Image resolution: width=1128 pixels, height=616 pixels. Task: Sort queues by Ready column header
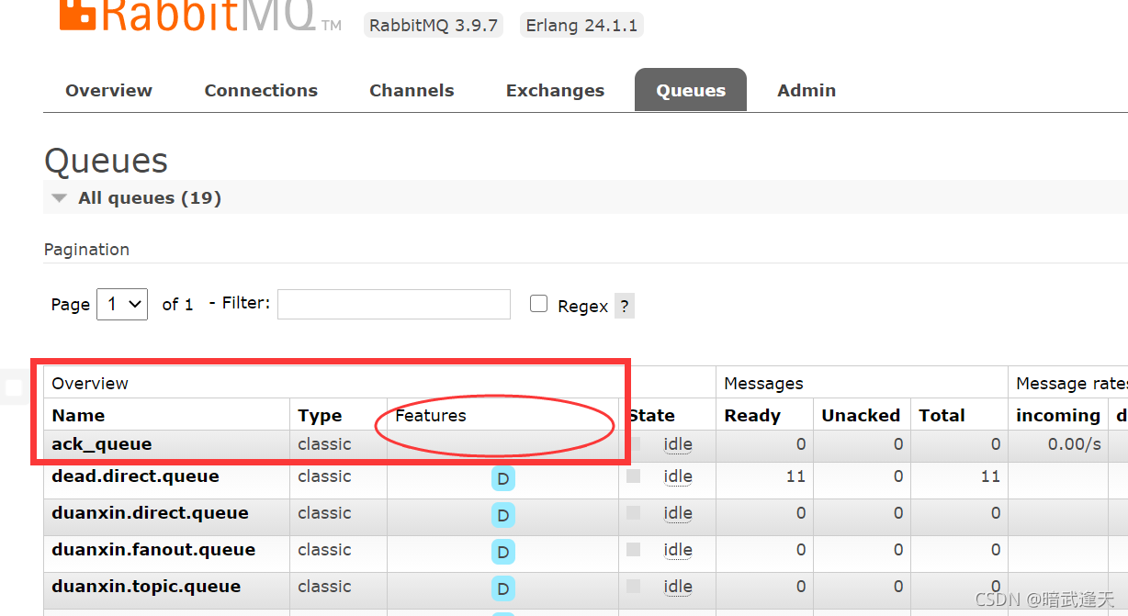click(752, 416)
